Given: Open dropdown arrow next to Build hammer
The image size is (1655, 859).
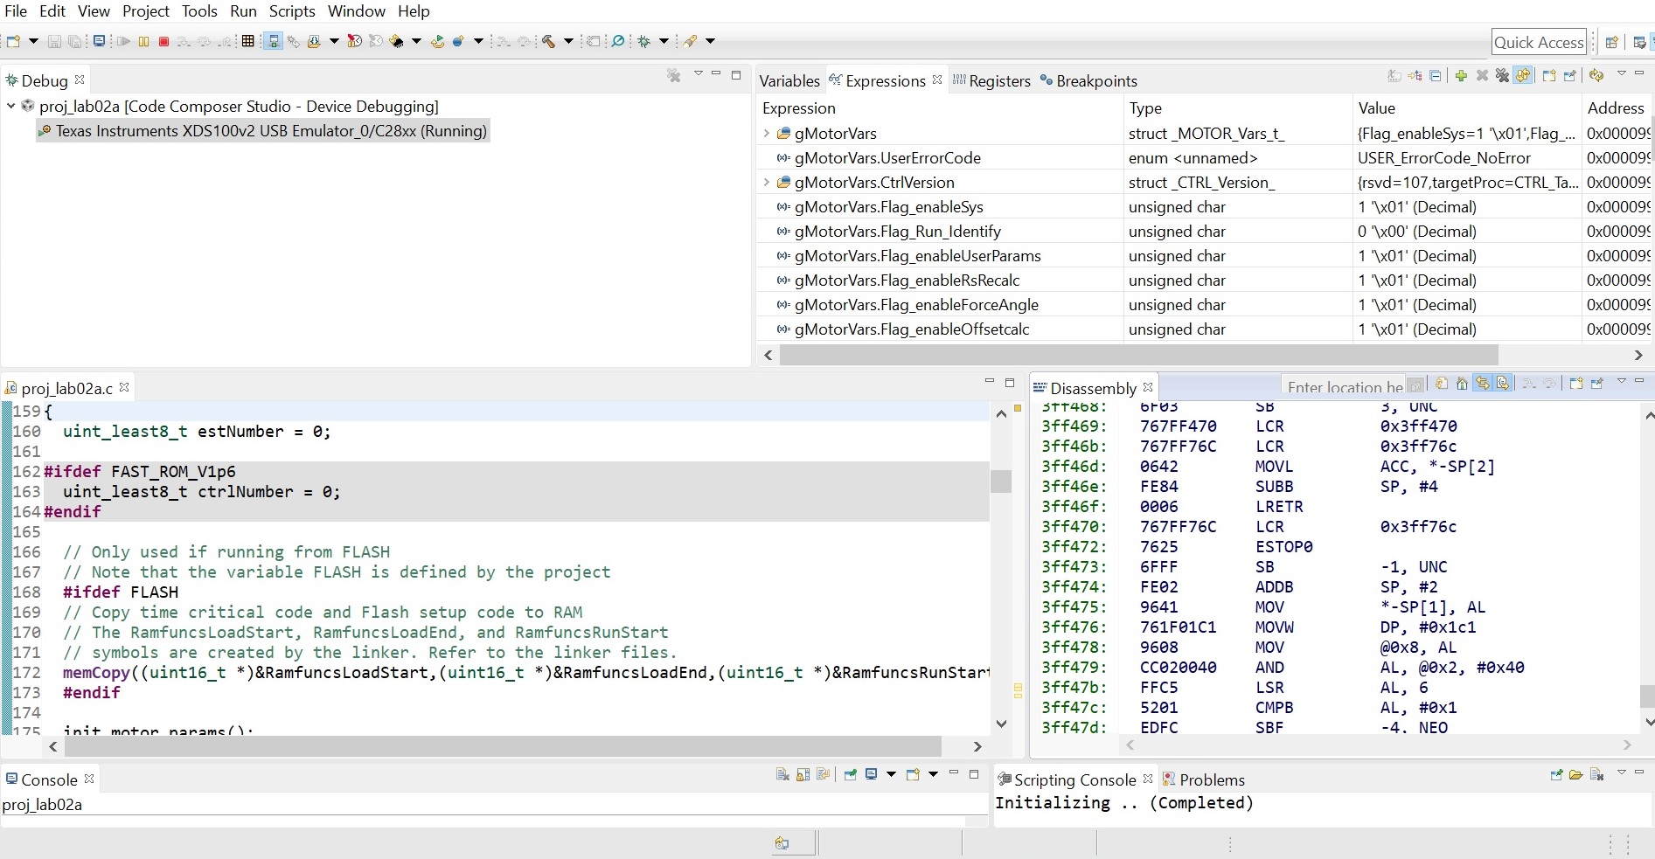Looking at the screenshot, I should point(568,41).
